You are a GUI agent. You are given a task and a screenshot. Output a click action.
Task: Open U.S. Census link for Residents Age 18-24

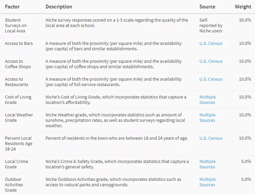coord(211,138)
